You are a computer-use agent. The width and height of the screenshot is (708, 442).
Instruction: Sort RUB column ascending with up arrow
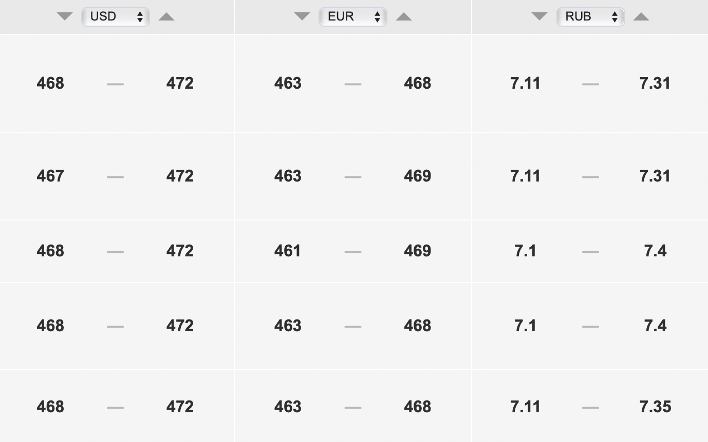click(641, 16)
